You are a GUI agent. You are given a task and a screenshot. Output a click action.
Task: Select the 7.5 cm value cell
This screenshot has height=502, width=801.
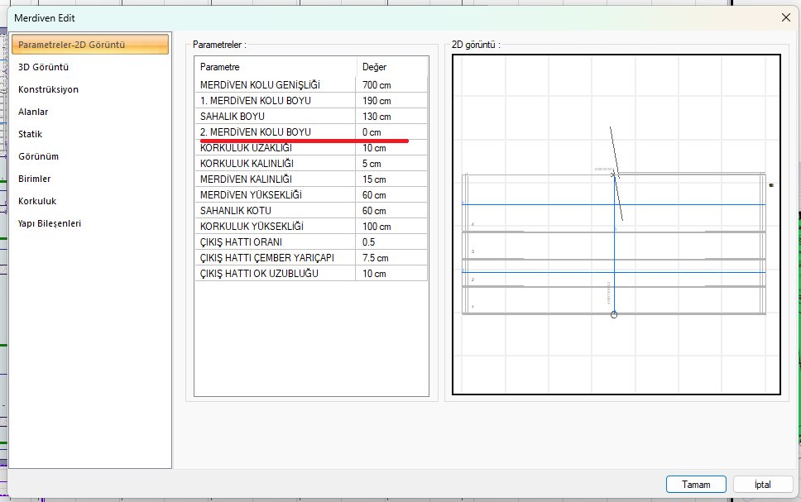(x=391, y=258)
